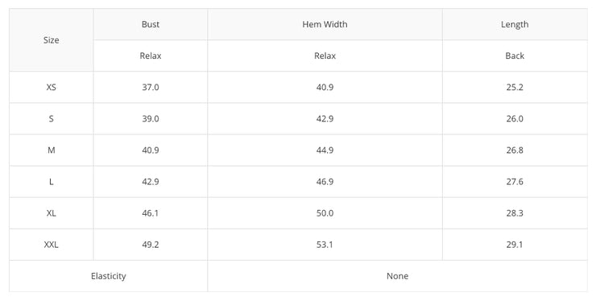Click the Elasticity label cell
The width and height of the screenshot is (596, 305).
pos(109,276)
